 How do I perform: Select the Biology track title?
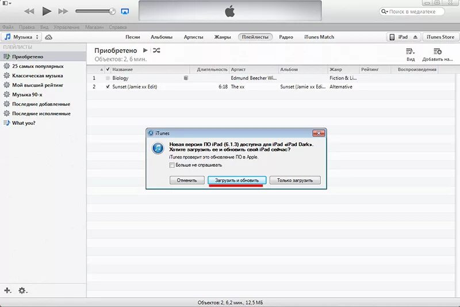(x=120, y=78)
